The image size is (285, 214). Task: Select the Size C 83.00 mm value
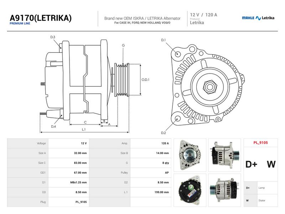(69, 163)
